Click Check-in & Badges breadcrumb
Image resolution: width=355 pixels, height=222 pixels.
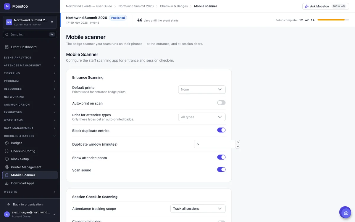174,6
